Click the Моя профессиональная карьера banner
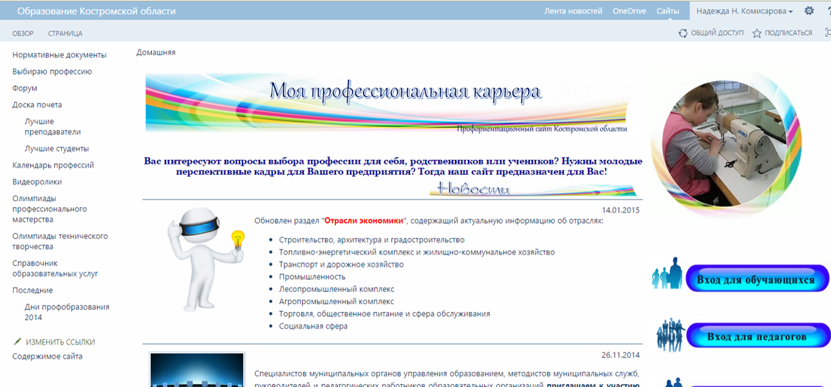This screenshot has width=831, height=387. (x=387, y=103)
